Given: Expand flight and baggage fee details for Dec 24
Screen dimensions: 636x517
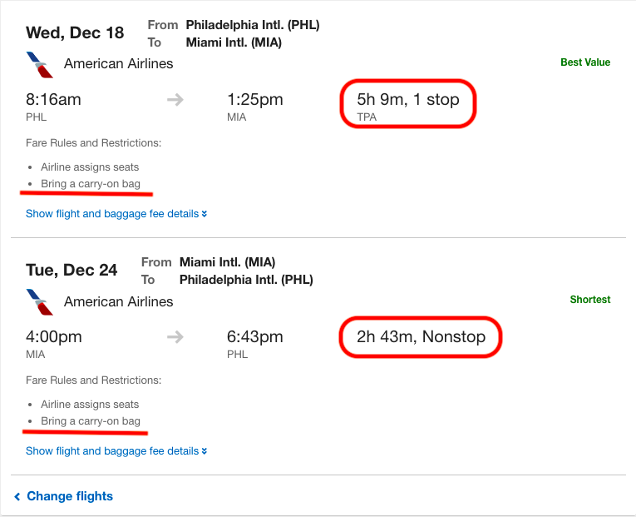Looking at the screenshot, I should (x=116, y=450).
